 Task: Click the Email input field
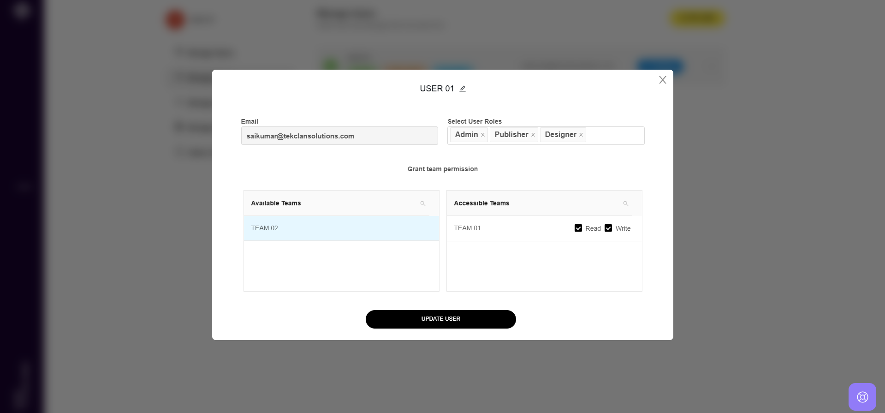coord(339,136)
